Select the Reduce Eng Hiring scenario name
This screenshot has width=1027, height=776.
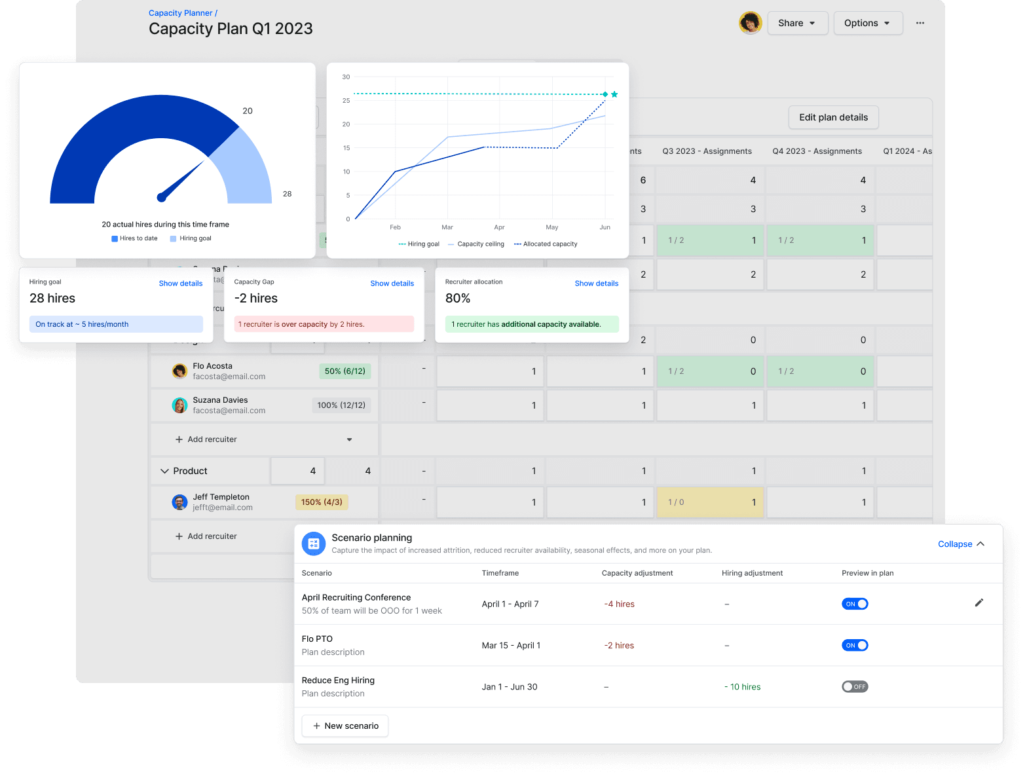click(x=338, y=680)
